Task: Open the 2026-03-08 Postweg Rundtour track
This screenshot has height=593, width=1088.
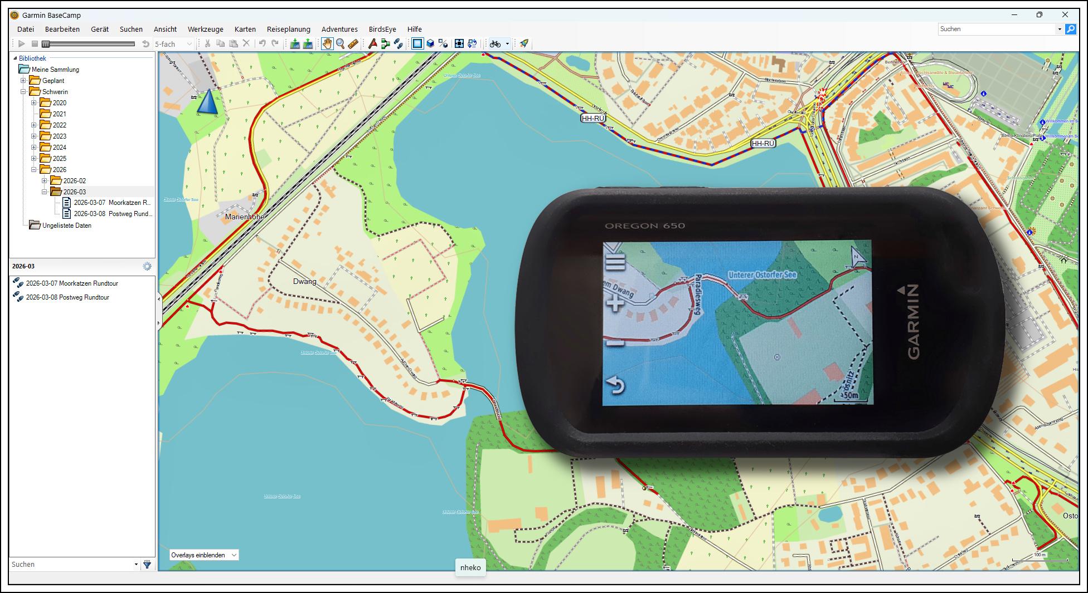Action: tap(67, 297)
